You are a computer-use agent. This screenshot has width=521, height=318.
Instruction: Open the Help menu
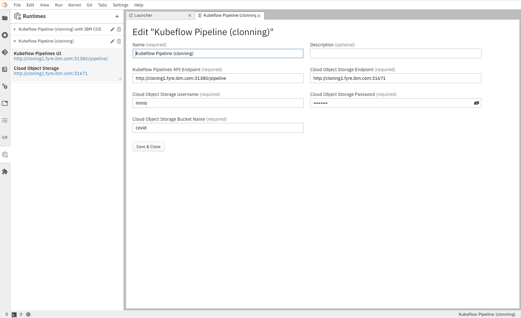click(139, 5)
